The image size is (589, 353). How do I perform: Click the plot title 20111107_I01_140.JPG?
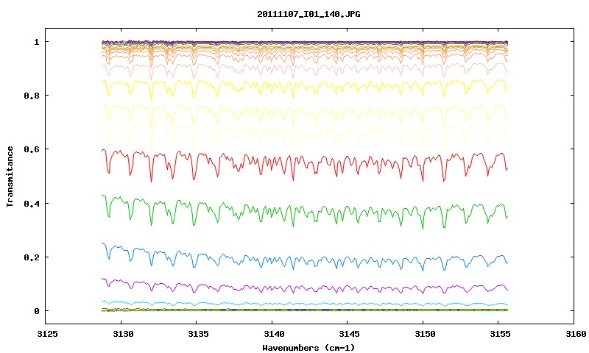(x=308, y=14)
